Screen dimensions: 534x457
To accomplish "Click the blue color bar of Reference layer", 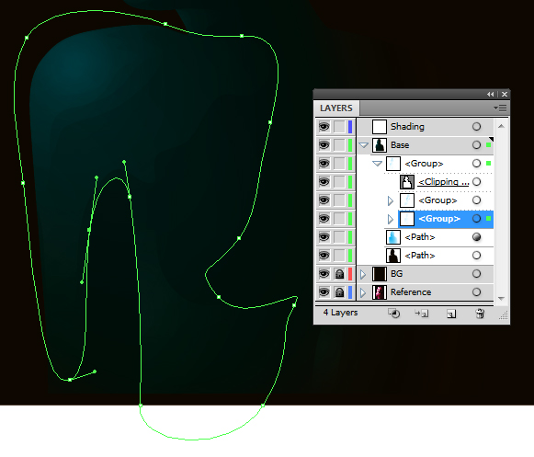I will tap(350, 292).
